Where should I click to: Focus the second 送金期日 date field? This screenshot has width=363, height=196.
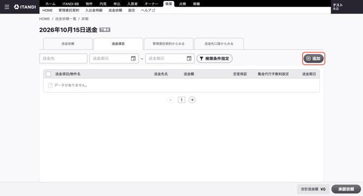[x=170, y=58]
